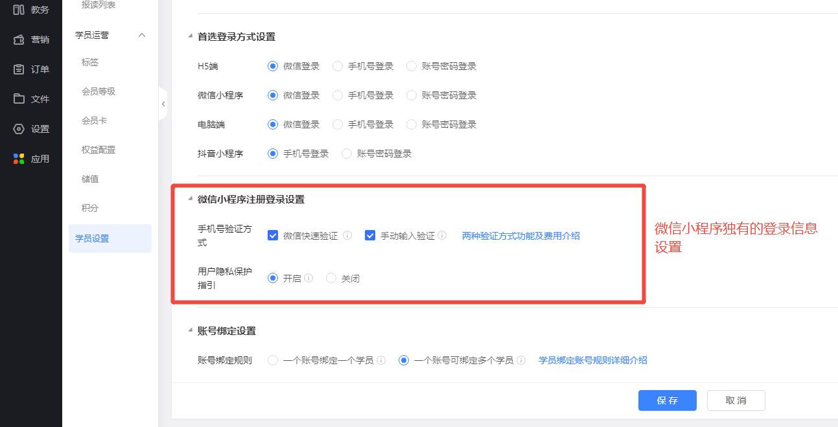Open 会员等级 in the side menu
Viewport: 838px width, 427px height.
click(x=99, y=91)
